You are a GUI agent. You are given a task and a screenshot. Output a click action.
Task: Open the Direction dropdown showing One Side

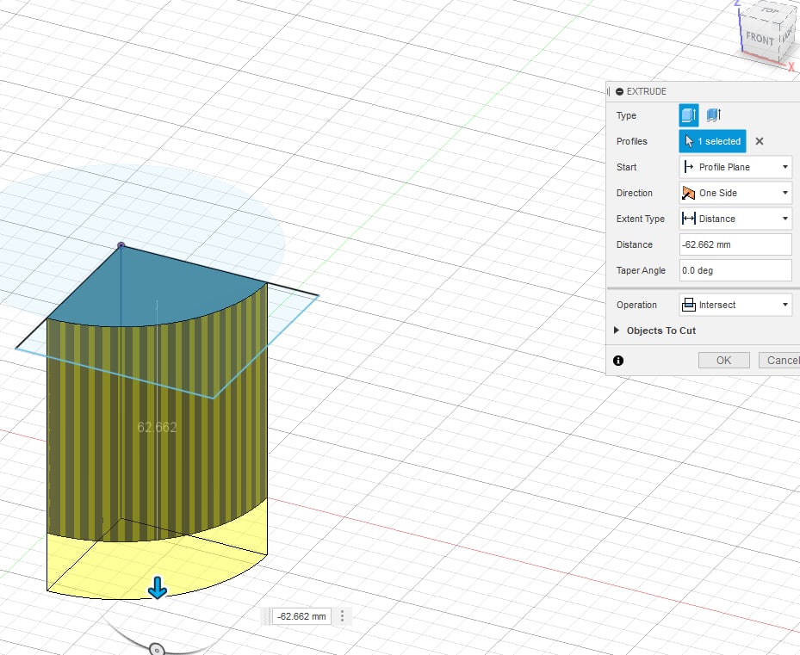click(735, 193)
